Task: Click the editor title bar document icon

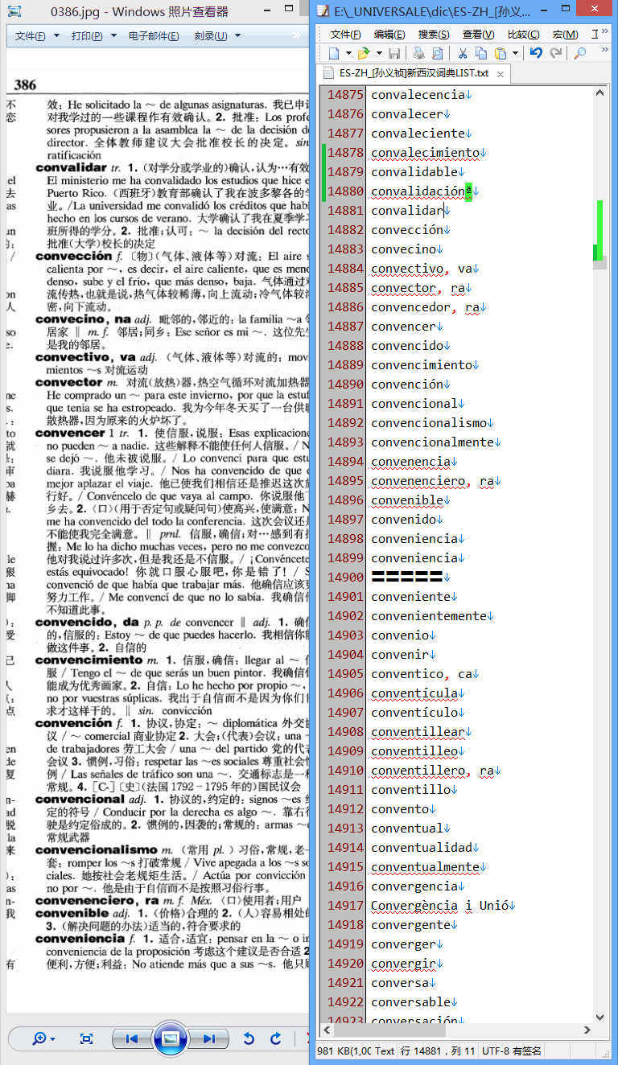Action: click(323, 11)
